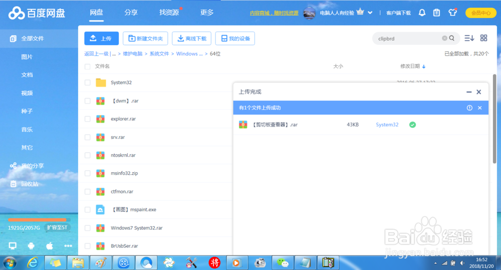Open the Recycle Bin sidebar entry
This screenshot has height=270, width=501.
pyautogui.click(x=24, y=184)
